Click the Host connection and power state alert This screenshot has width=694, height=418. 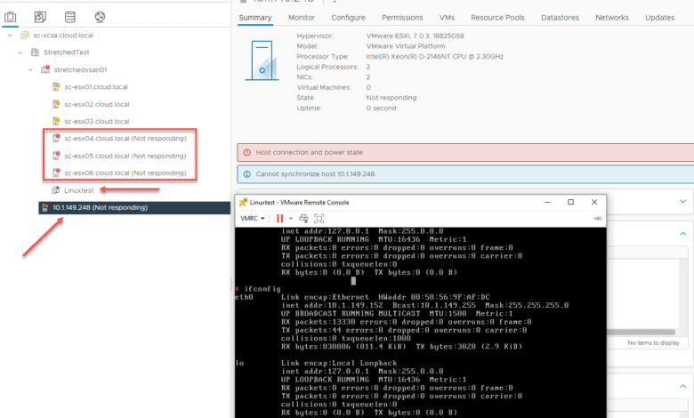coord(465,153)
